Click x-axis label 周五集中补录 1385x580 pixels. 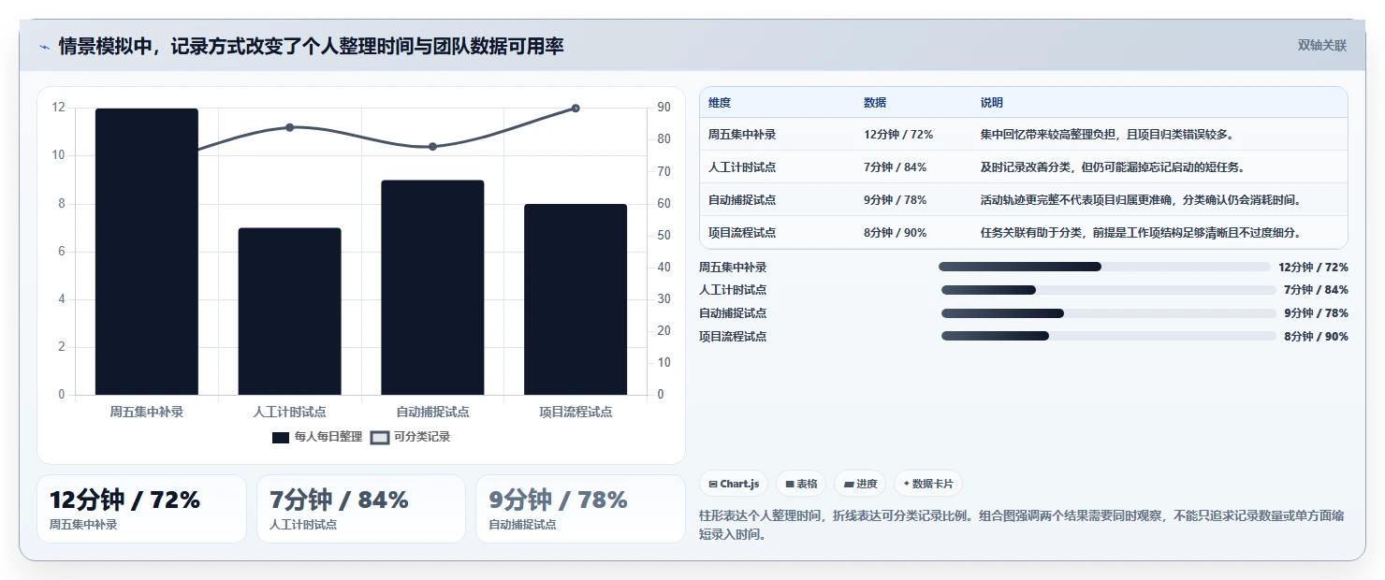click(x=147, y=412)
